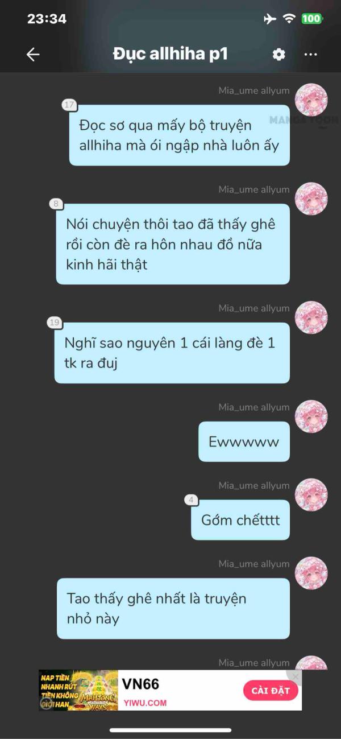Tap the Ewwwww chat bubble

click(244, 441)
